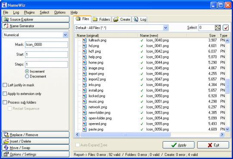
Task: Sort by Size column header
Action: click(x=202, y=35)
